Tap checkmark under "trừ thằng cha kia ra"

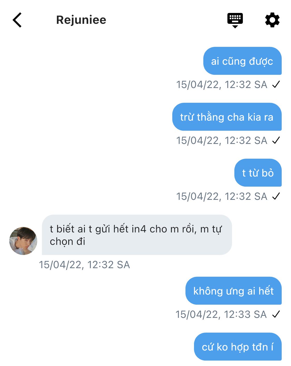[x=276, y=140]
